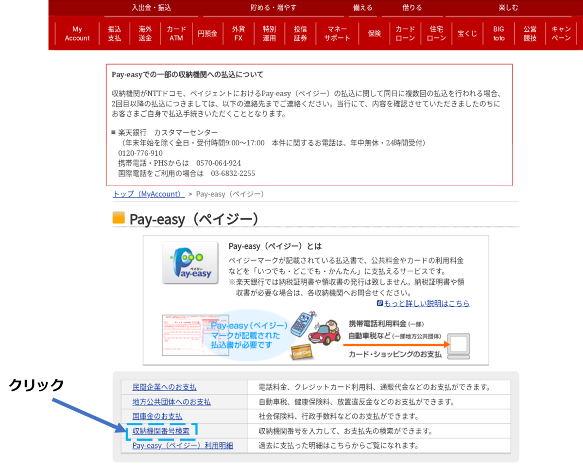Open 民間企業へのお支払 link
Viewport: 583px width, 470px height.
[165, 387]
